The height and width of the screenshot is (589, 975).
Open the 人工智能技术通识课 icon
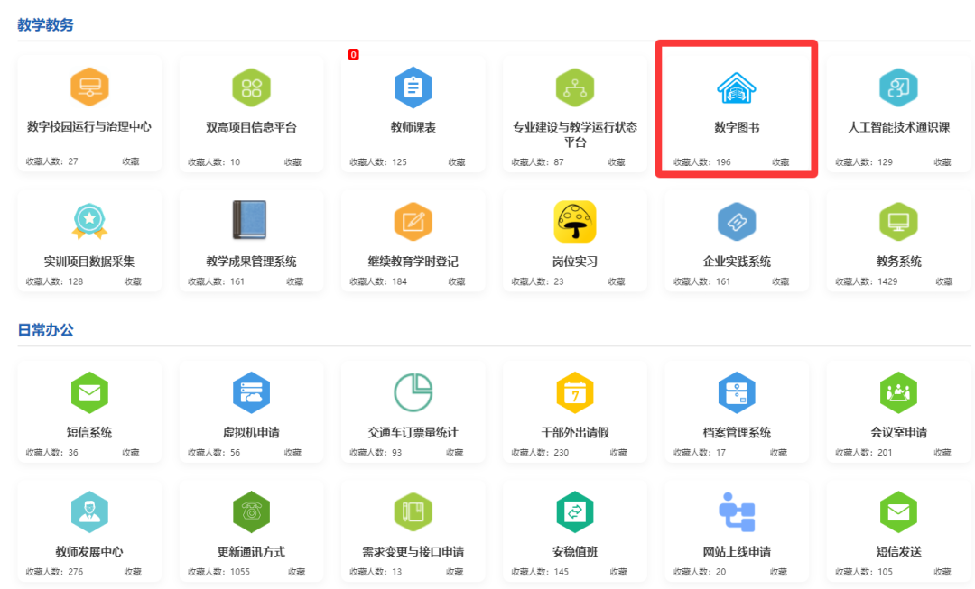(898, 87)
